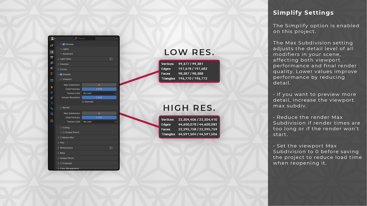Expand the Freestyle panel arrow

tap(58, 163)
